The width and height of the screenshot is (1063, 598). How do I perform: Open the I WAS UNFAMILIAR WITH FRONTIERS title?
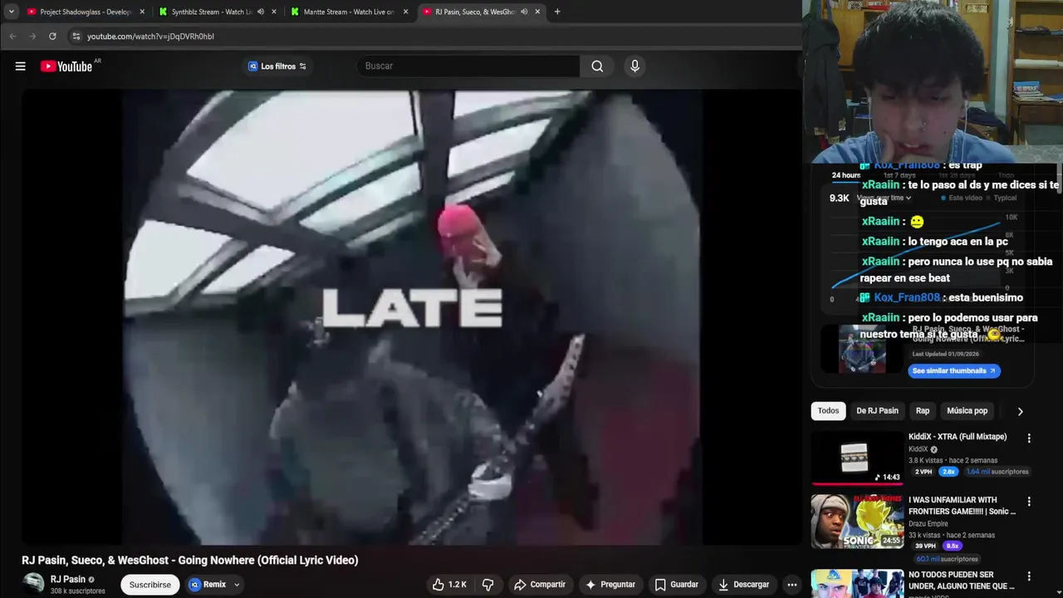962,506
